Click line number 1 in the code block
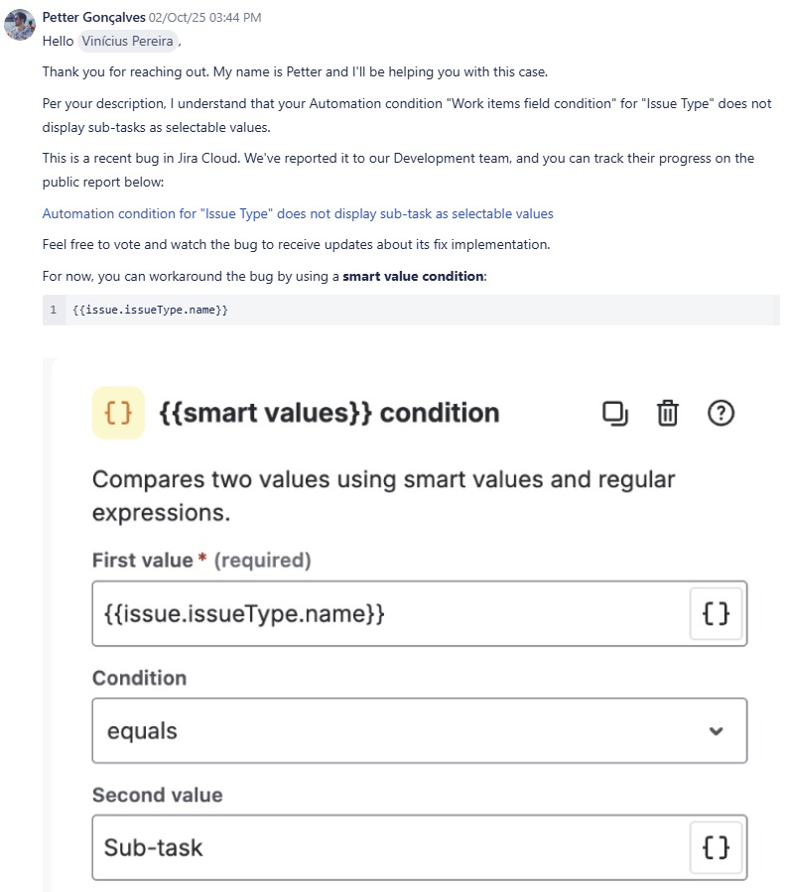This screenshot has width=788, height=892. pos(54,311)
